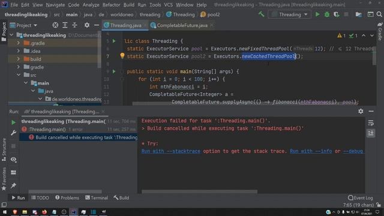
Task: Collapse the java folder in tree
Action: point(33,91)
